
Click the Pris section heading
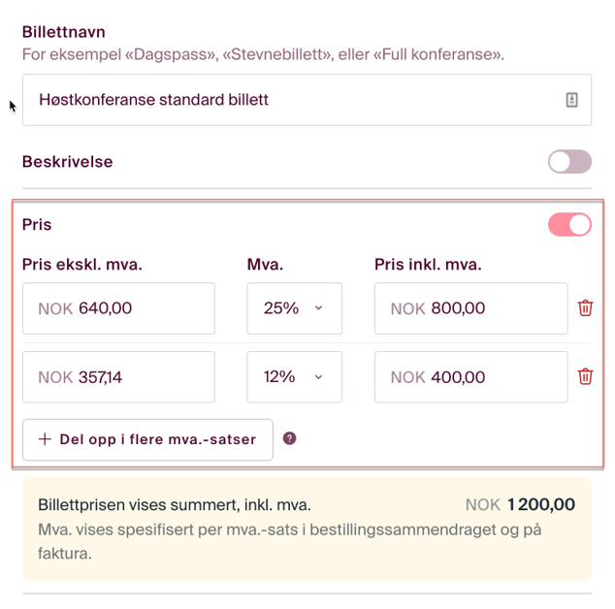[37, 225]
